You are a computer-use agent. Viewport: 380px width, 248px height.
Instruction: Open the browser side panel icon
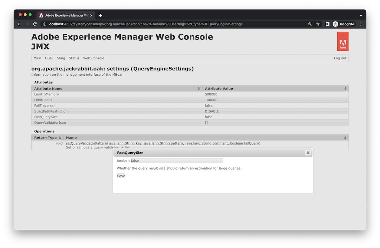pos(327,24)
